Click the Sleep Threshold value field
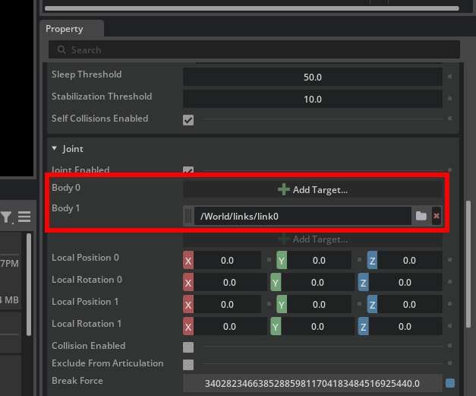Screen dimensions: 476x396 tap(313, 78)
